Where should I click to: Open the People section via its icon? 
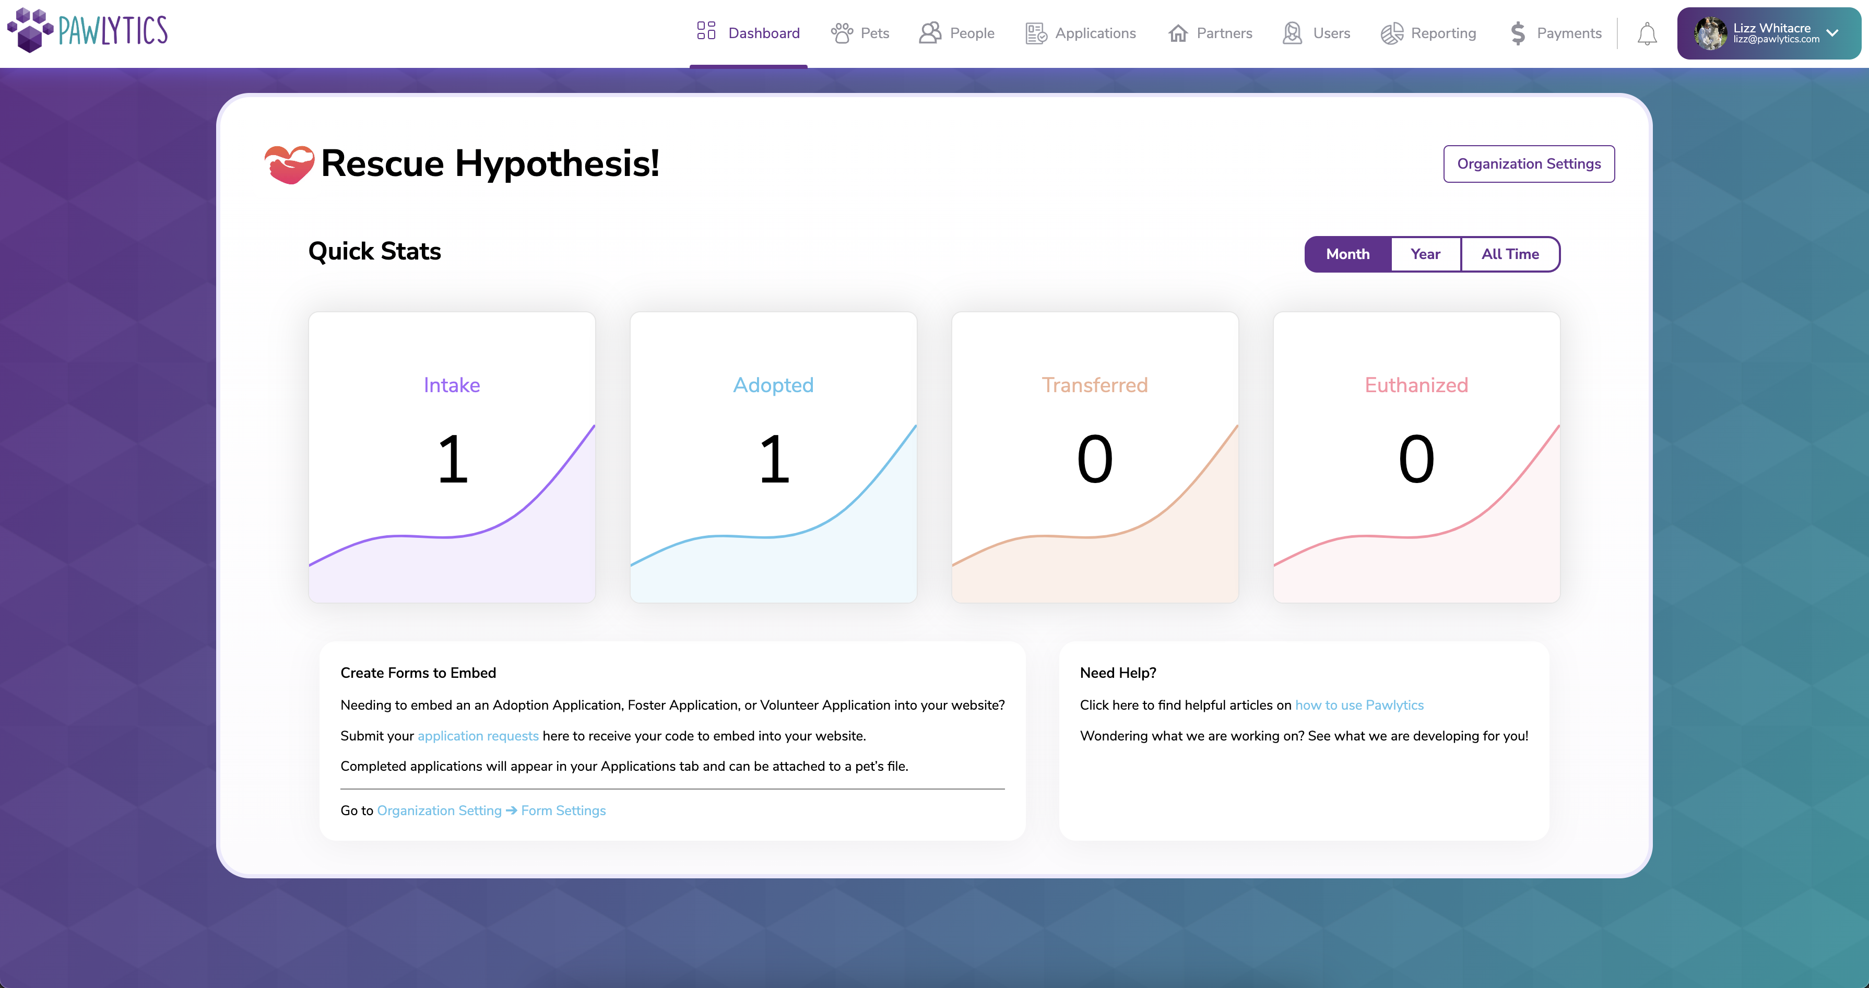(929, 33)
